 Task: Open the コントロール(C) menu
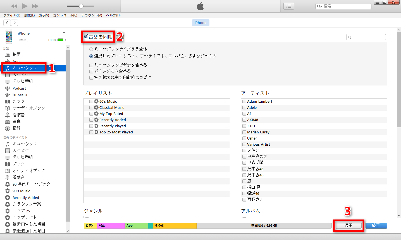point(65,15)
